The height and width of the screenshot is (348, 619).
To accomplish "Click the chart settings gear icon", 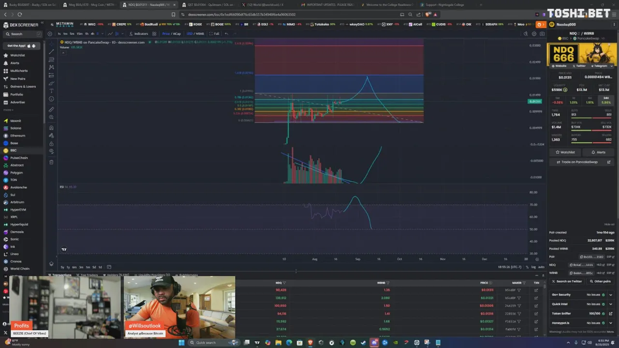I will coord(534,34).
